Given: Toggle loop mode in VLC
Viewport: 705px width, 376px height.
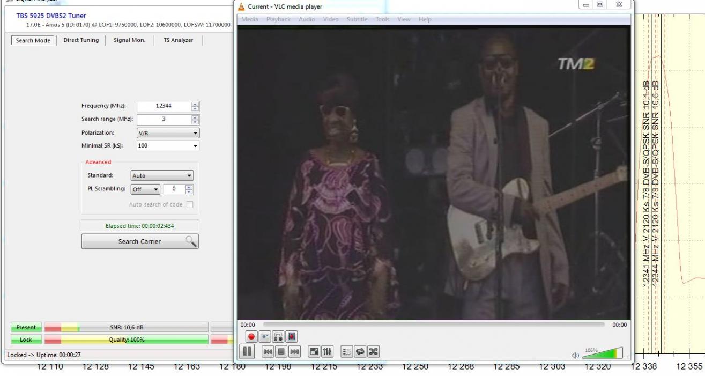Looking at the screenshot, I should point(360,352).
